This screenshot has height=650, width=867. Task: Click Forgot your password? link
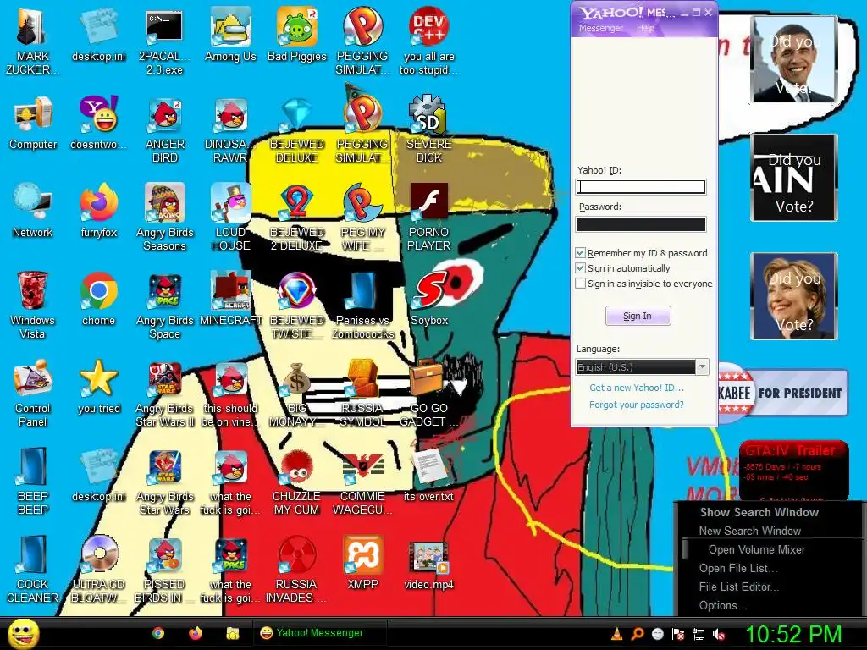[637, 405]
